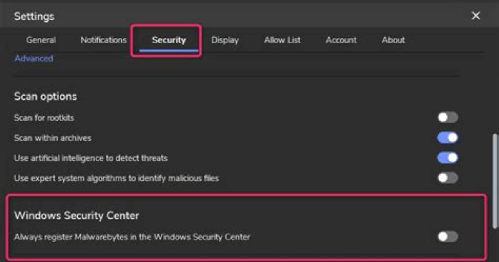The width and height of the screenshot is (499, 262).
Task: Go to the Display tab
Action: pyautogui.click(x=225, y=40)
